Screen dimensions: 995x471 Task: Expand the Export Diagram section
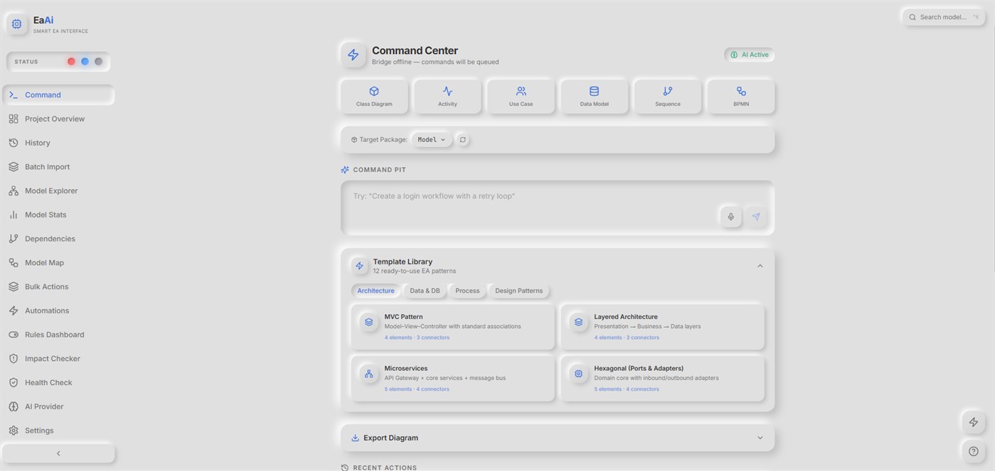[558, 438]
